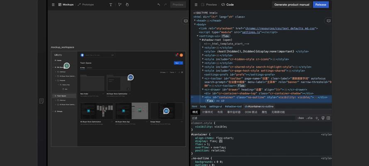Collapse the body element node
The image size is (369, 166).
pos(195,24)
